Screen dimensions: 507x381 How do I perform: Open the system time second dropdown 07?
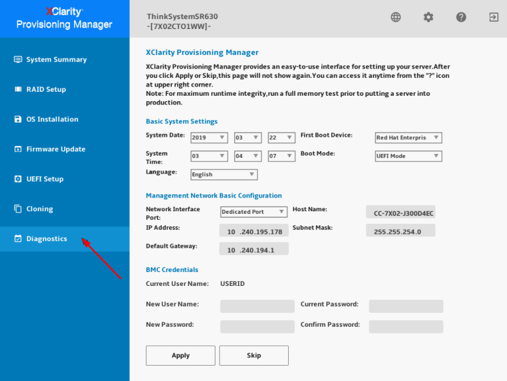click(x=282, y=156)
